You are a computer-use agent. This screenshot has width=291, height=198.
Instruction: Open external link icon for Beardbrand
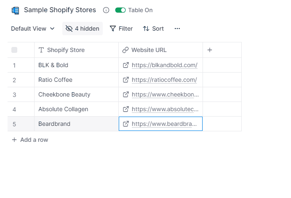click(126, 124)
